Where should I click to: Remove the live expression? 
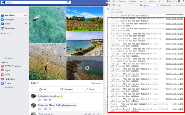109,9
